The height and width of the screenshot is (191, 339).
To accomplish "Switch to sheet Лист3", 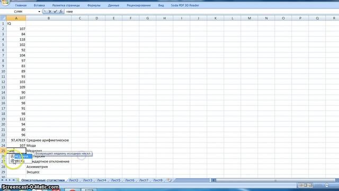I will [x=87, y=180].
